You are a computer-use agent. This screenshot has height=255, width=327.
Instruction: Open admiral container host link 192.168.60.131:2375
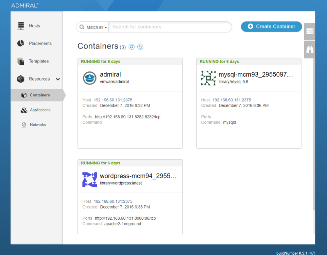[x=113, y=100]
